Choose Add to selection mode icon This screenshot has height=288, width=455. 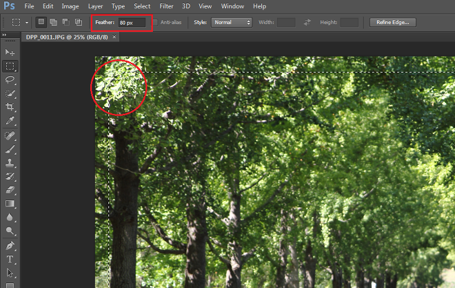[53, 22]
